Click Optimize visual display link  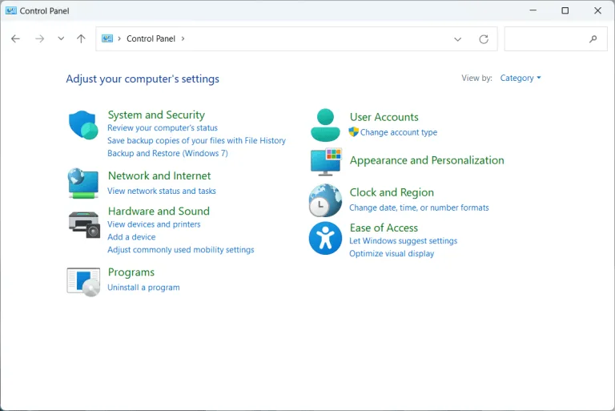click(392, 254)
